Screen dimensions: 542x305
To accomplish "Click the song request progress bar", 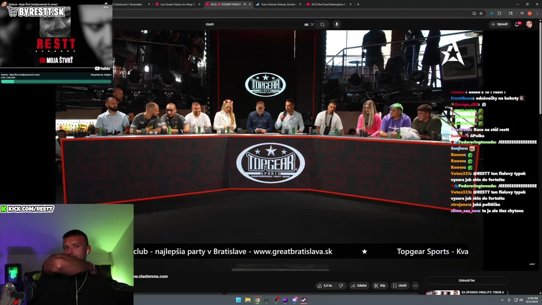I will 56,81.
